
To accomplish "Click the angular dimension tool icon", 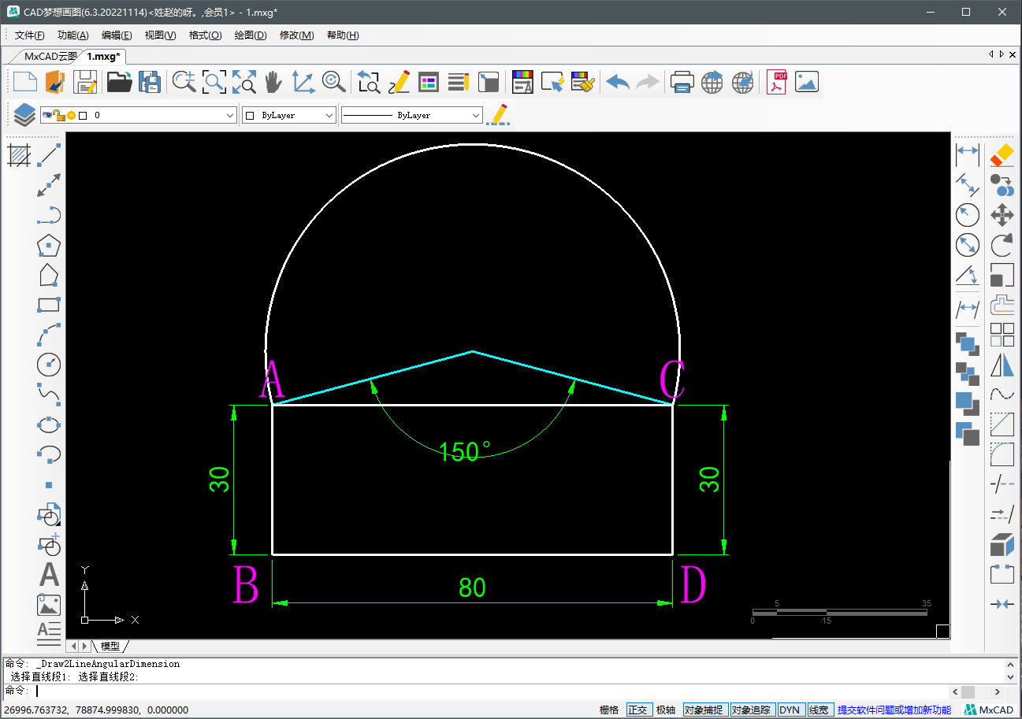I will [x=968, y=276].
